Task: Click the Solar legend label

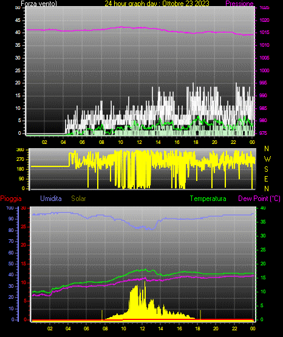Action: pos(79,199)
